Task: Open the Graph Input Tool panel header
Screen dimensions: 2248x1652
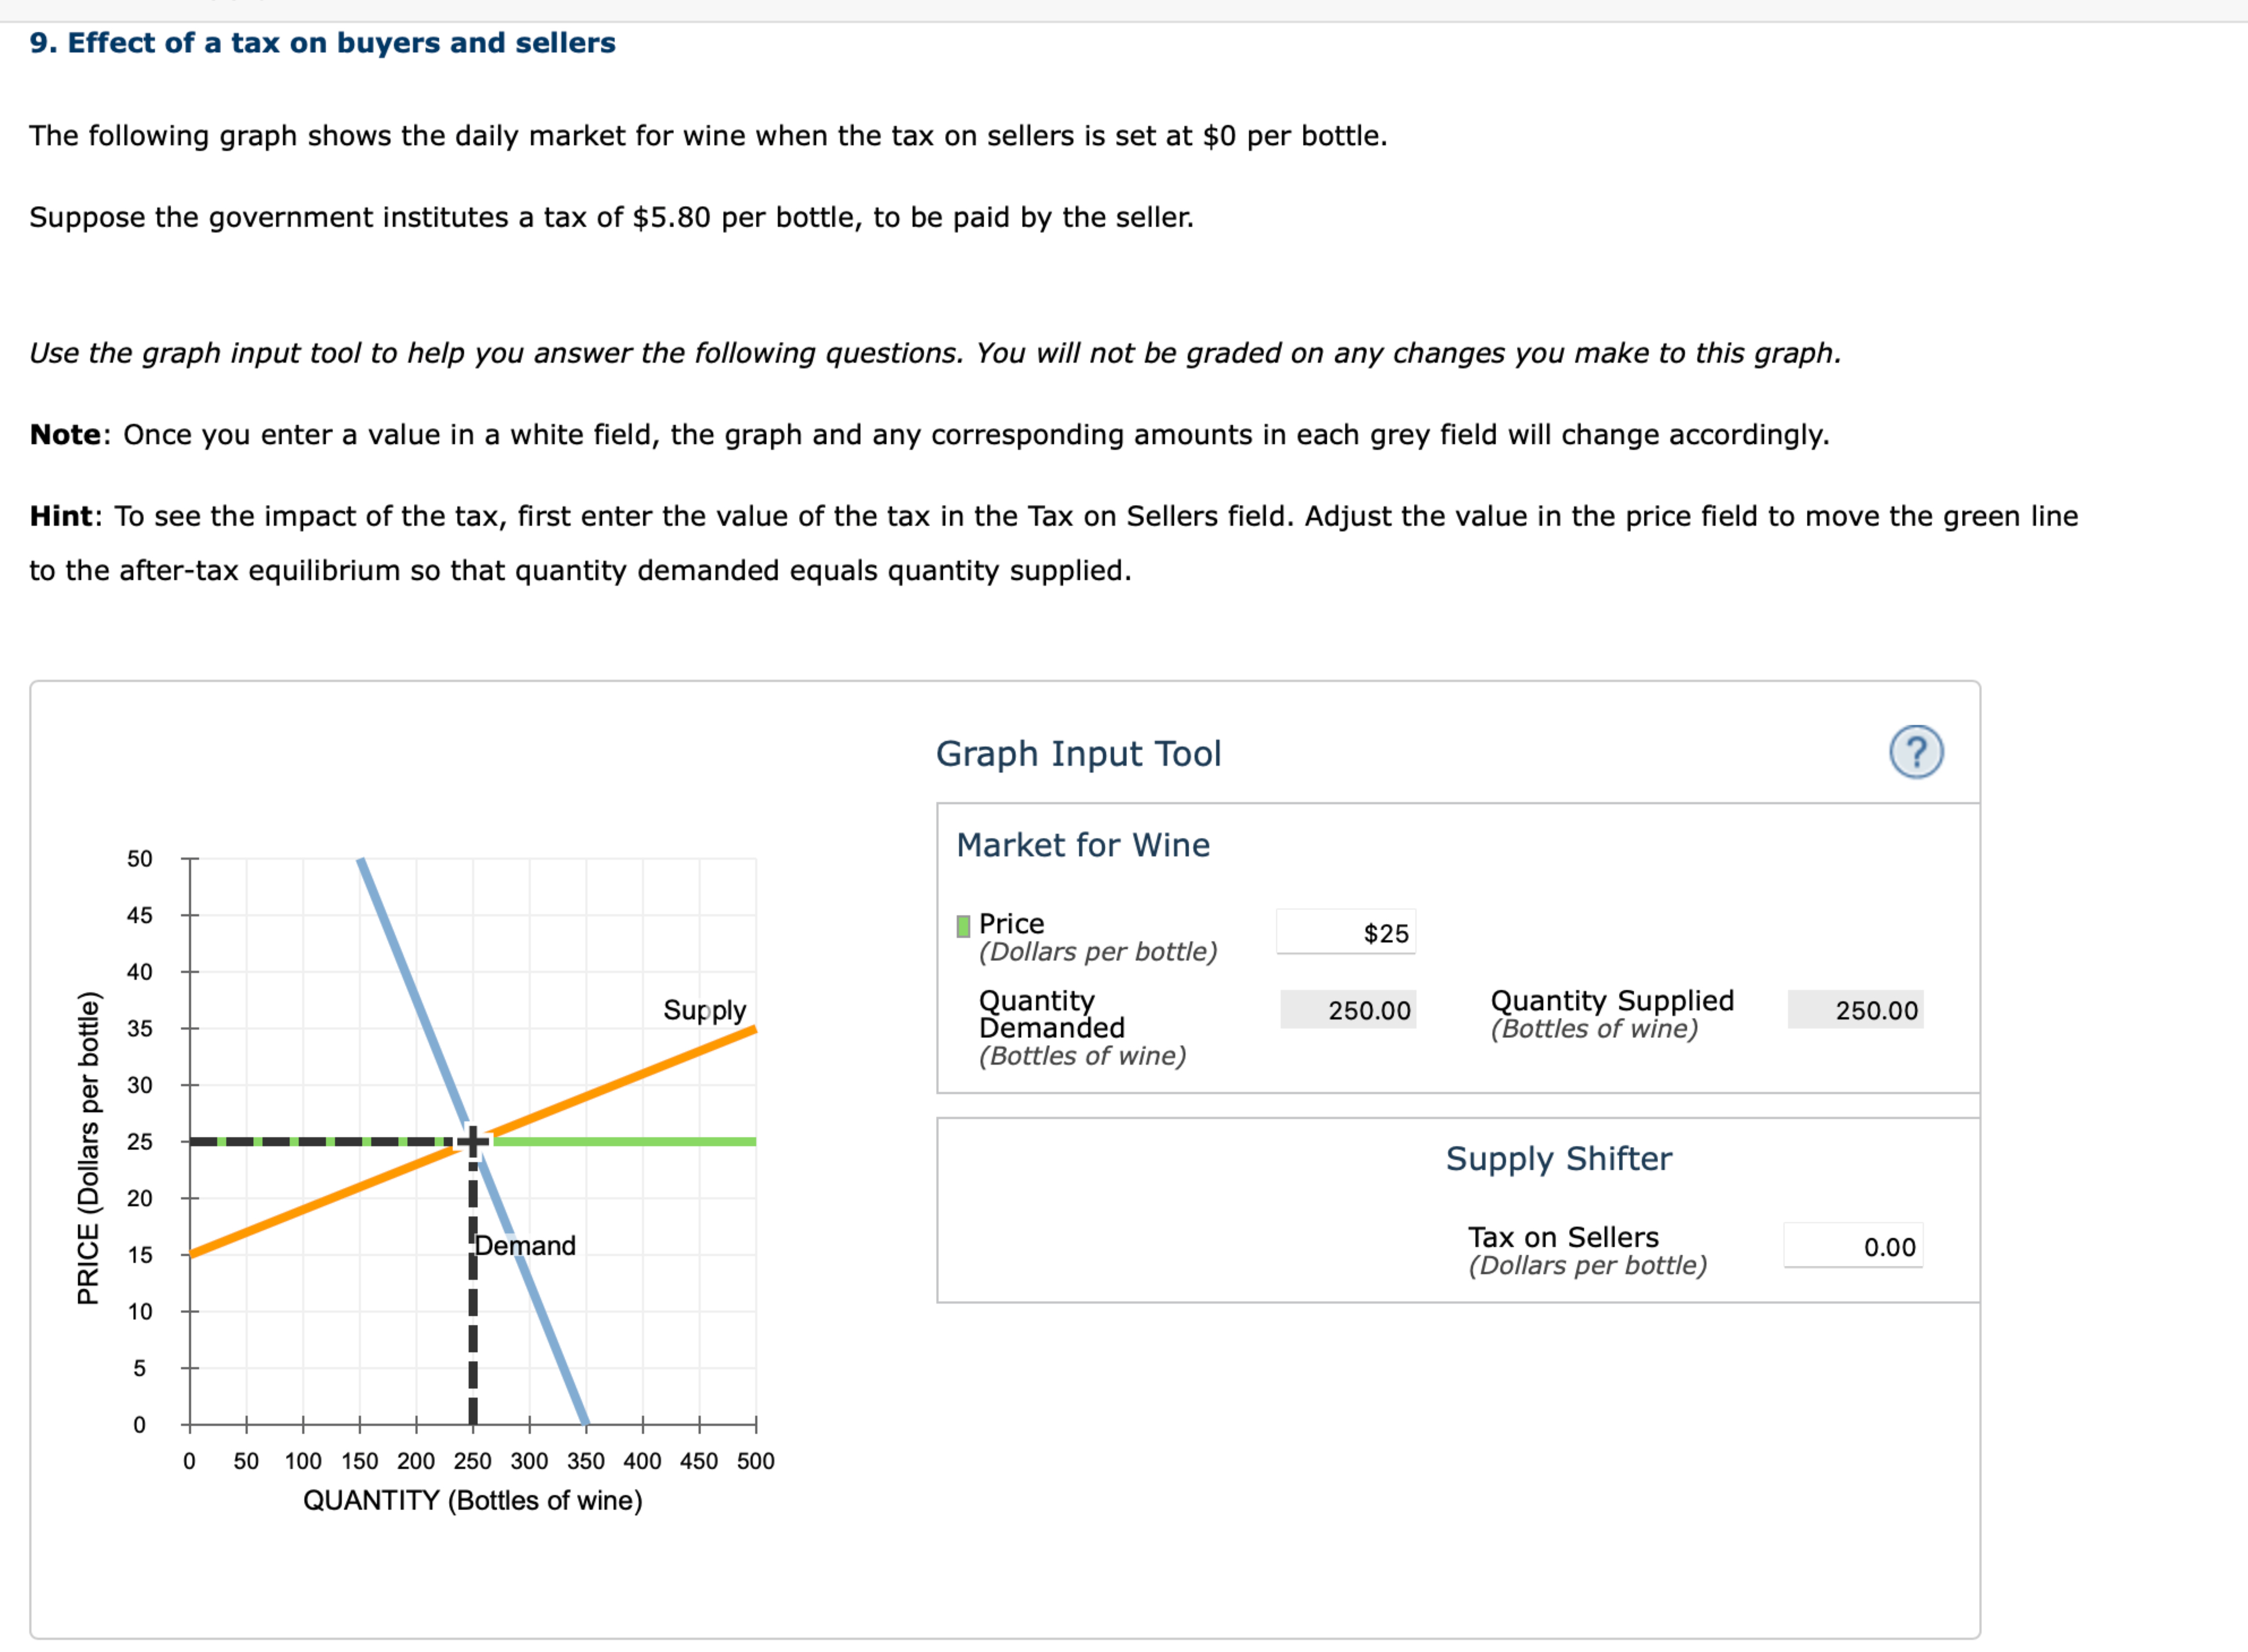Action: (1079, 753)
